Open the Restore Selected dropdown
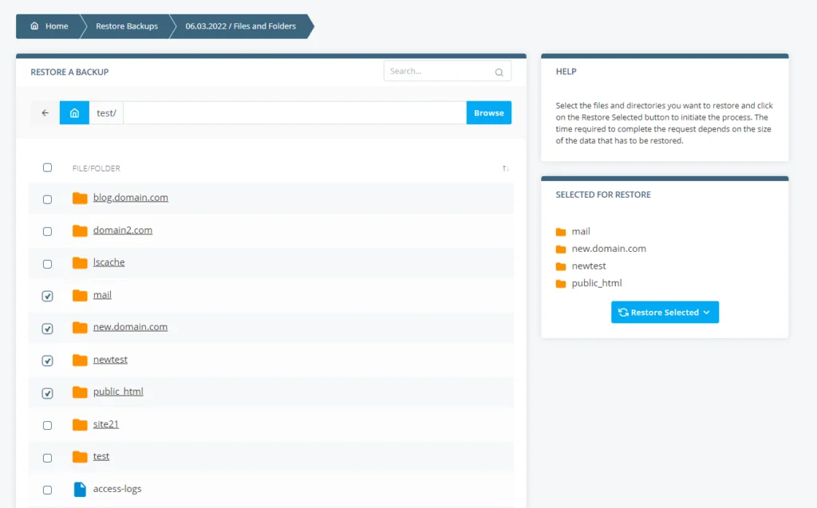The height and width of the screenshot is (508, 817). pyautogui.click(x=665, y=313)
